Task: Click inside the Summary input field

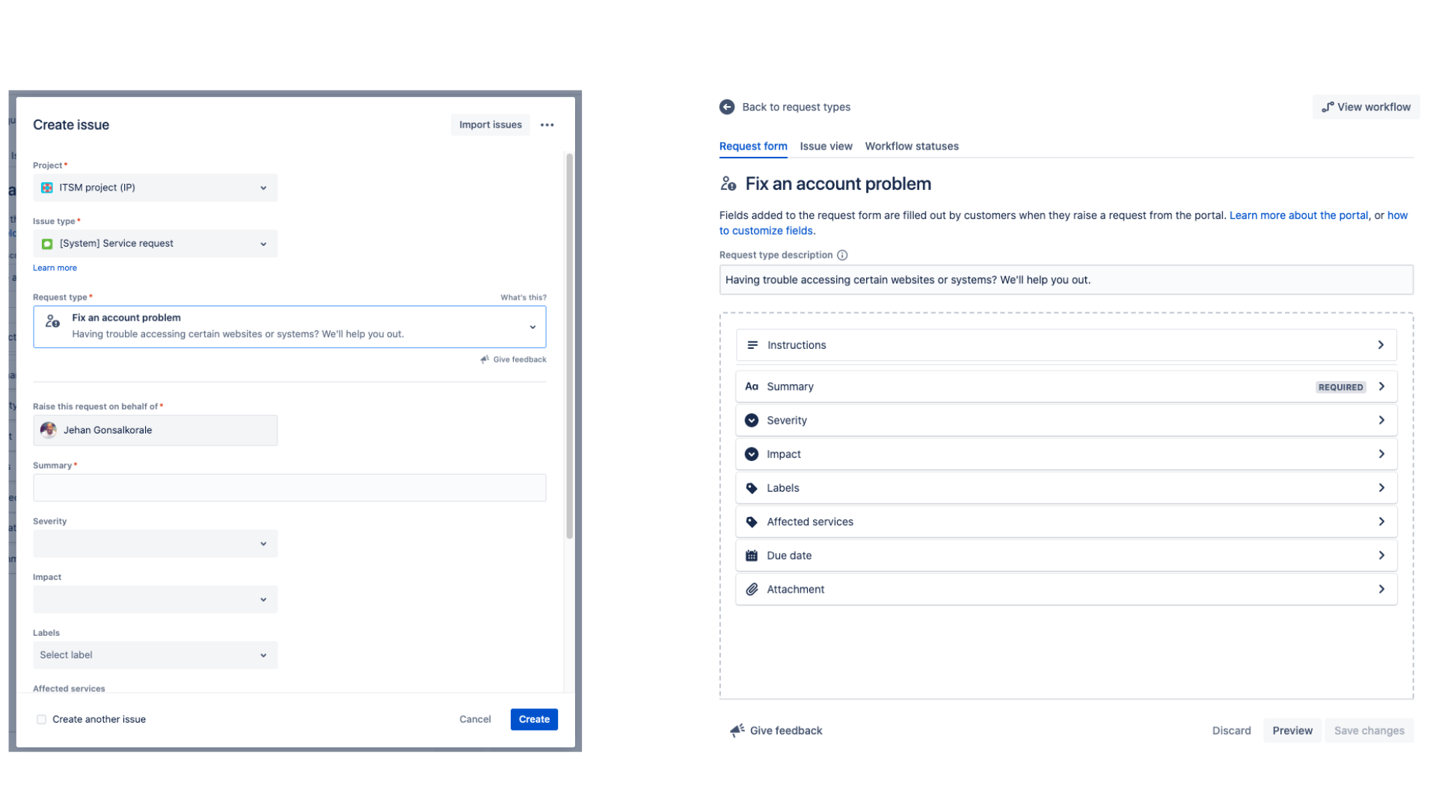Action: pos(289,487)
